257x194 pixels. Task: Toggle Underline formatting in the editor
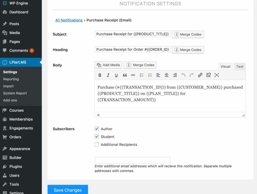pos(116,75)
